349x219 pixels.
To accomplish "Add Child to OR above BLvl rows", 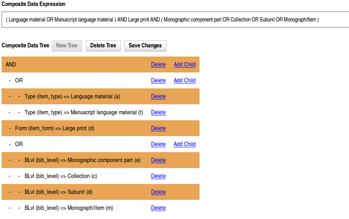I will click(184, 144).
